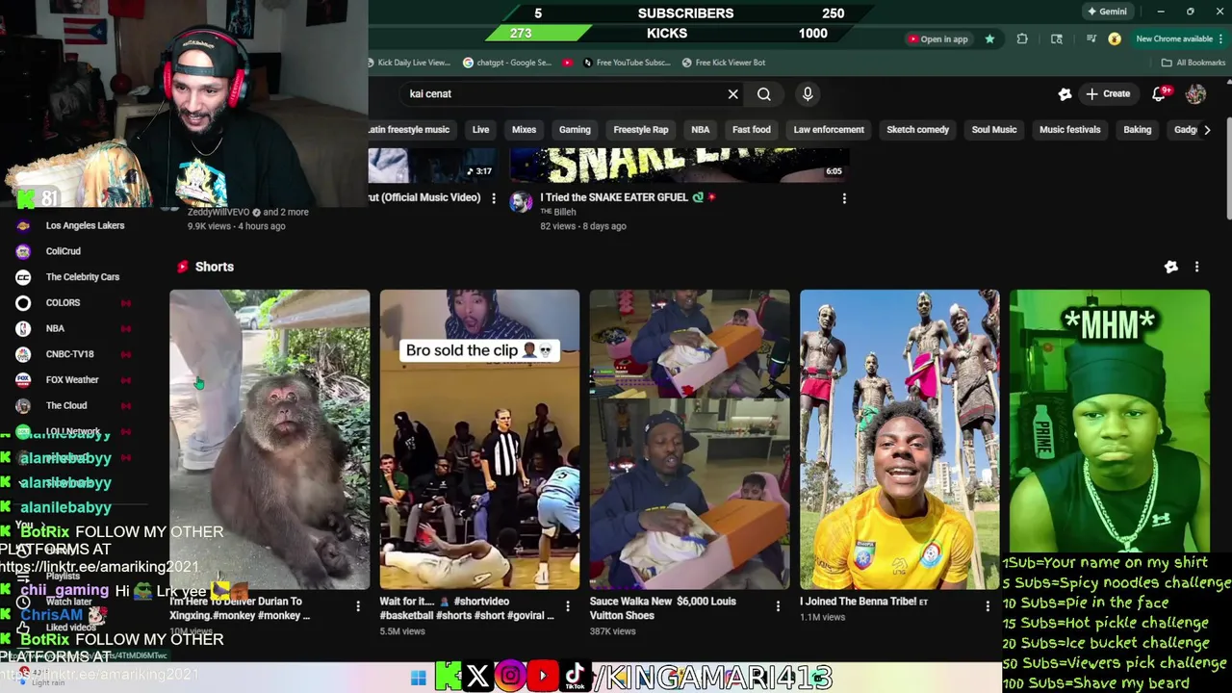Open FOX Weather channel in sidebar
The width and height of the screenshot is (1232, 693).
coord(72,380)
